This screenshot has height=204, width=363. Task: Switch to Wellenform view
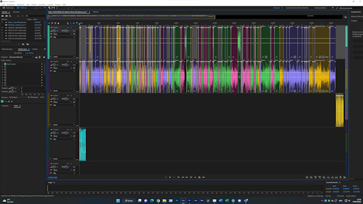point(9,8)
